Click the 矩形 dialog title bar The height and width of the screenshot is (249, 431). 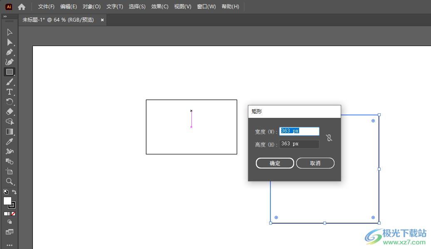(295, 111)
